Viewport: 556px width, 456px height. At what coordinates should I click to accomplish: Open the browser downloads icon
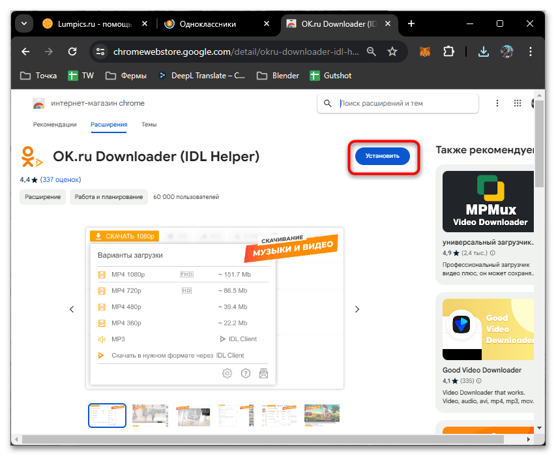(x=483, y=51)
